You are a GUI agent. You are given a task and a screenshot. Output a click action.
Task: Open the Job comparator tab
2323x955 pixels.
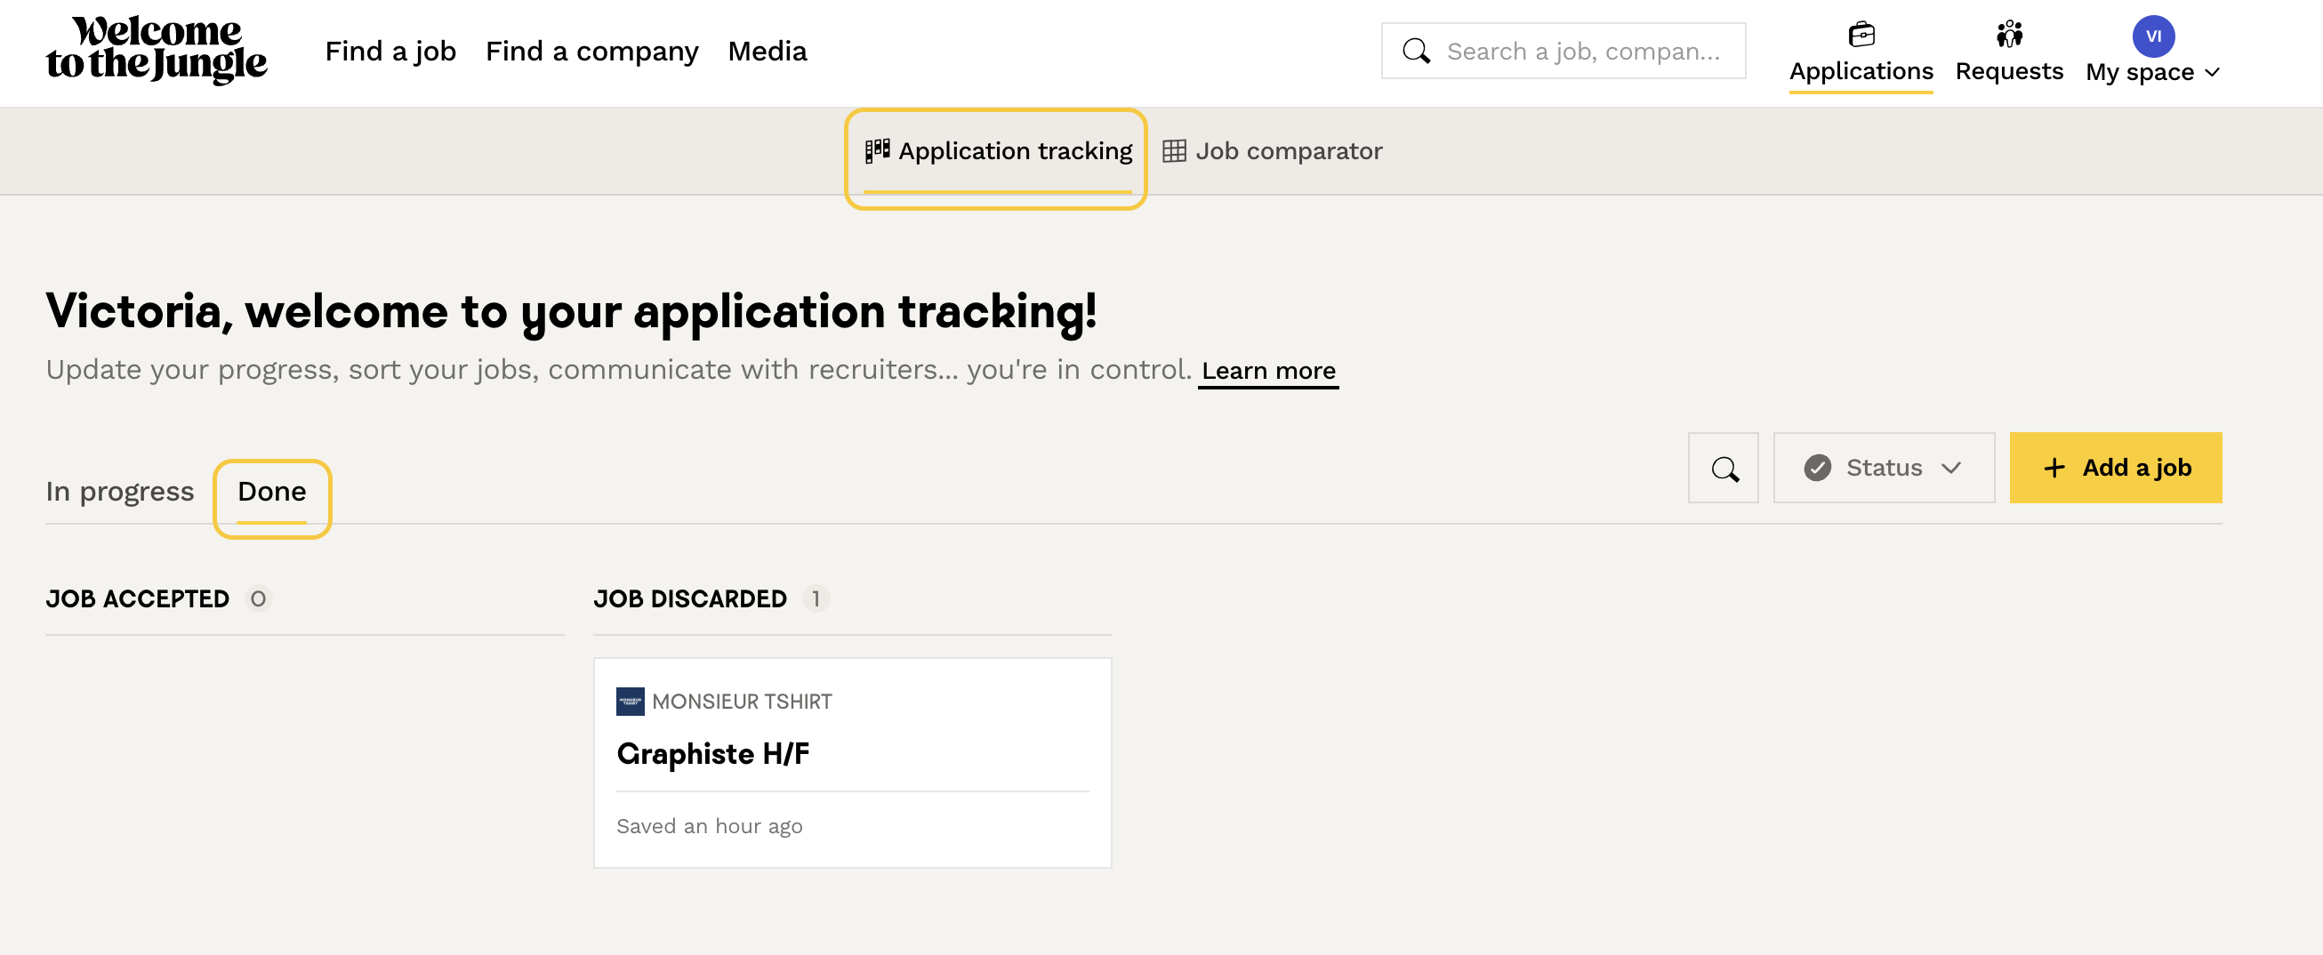pos(1287,150)
